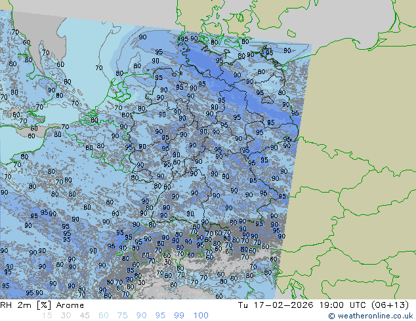Select the legend value "15"
The image size is (416, 321).
tap(47, 316)
